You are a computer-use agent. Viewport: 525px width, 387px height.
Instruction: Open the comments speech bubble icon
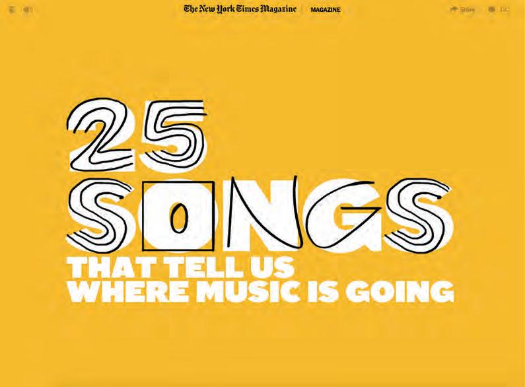pyautogui.click(x=491, y=9)
